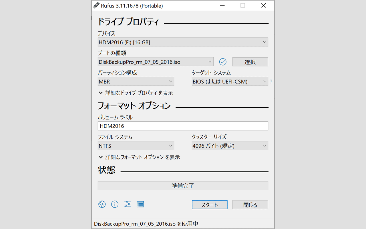Show the log window icon

tap(140, 204)
